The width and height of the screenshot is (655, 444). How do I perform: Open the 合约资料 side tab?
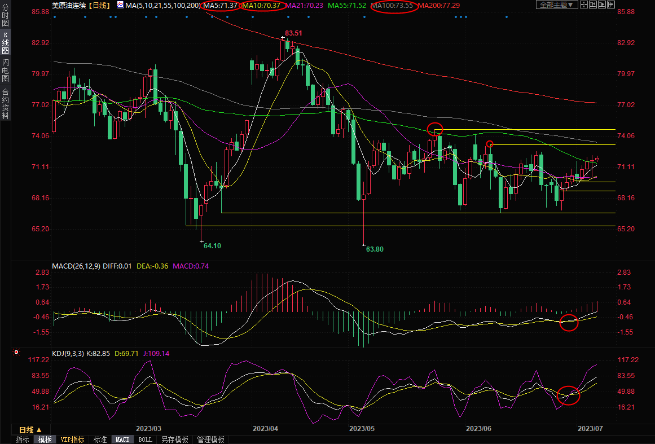point(5,104)
